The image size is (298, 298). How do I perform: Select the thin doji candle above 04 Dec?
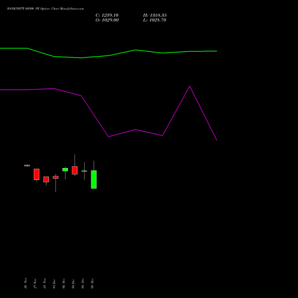(x=84, y=171)
